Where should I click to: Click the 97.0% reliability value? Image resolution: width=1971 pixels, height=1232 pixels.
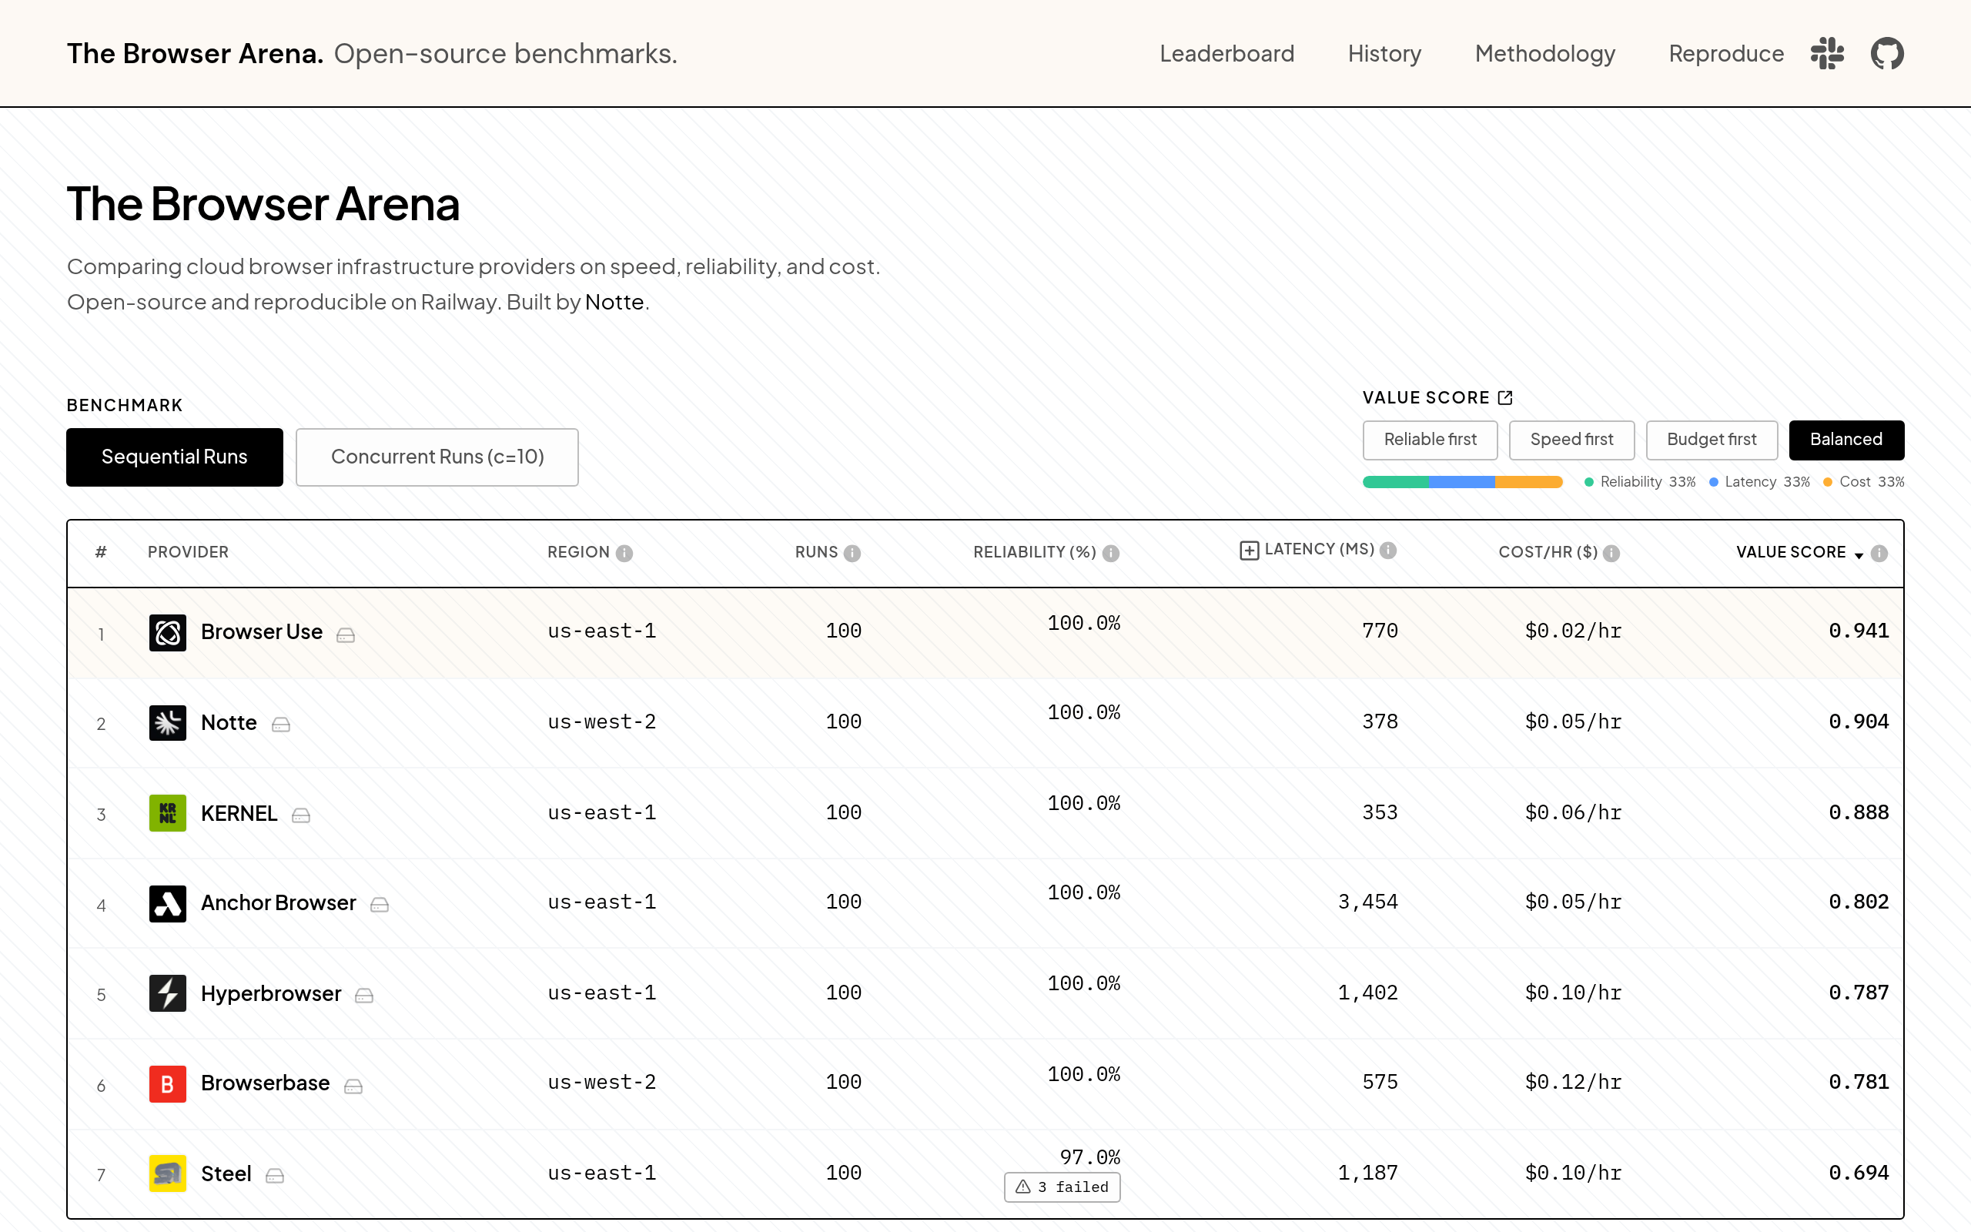click(1089, 1157)
